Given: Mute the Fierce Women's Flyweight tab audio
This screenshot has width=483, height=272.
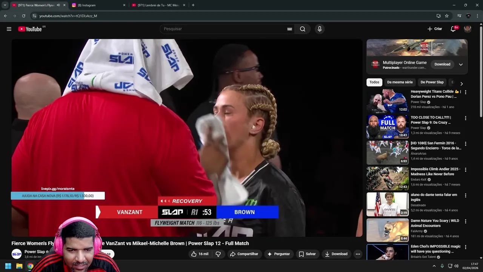Looking at the screenshot, I should pos(58,5).
